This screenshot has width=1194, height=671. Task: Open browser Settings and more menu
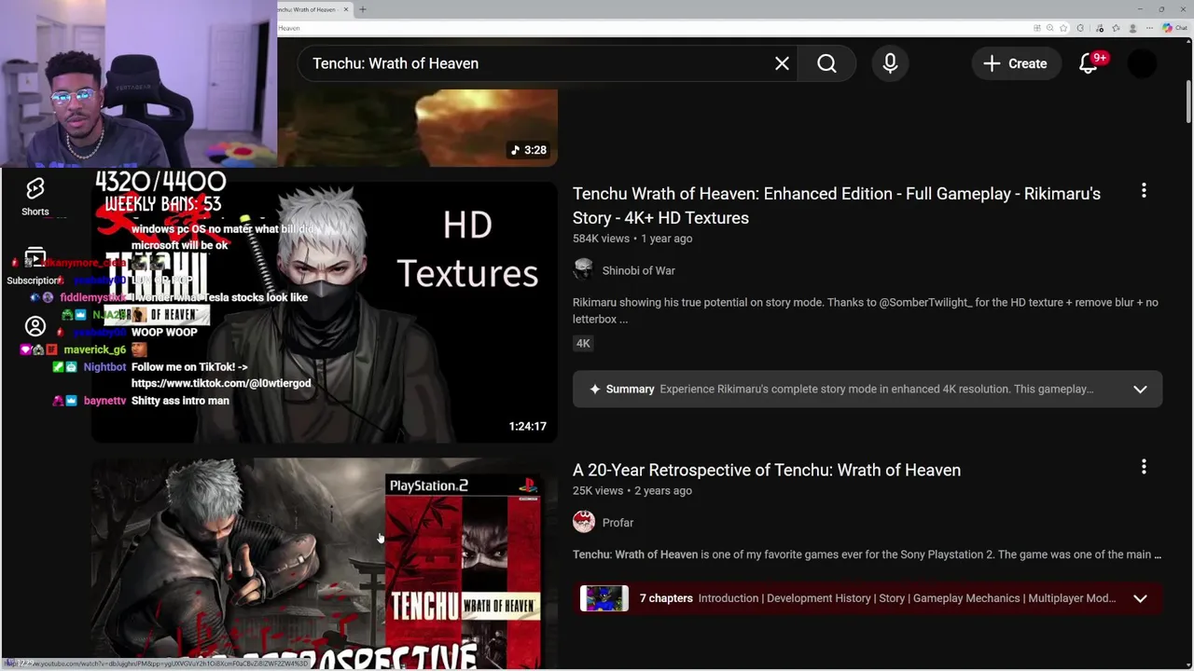tap(1147, 28)
